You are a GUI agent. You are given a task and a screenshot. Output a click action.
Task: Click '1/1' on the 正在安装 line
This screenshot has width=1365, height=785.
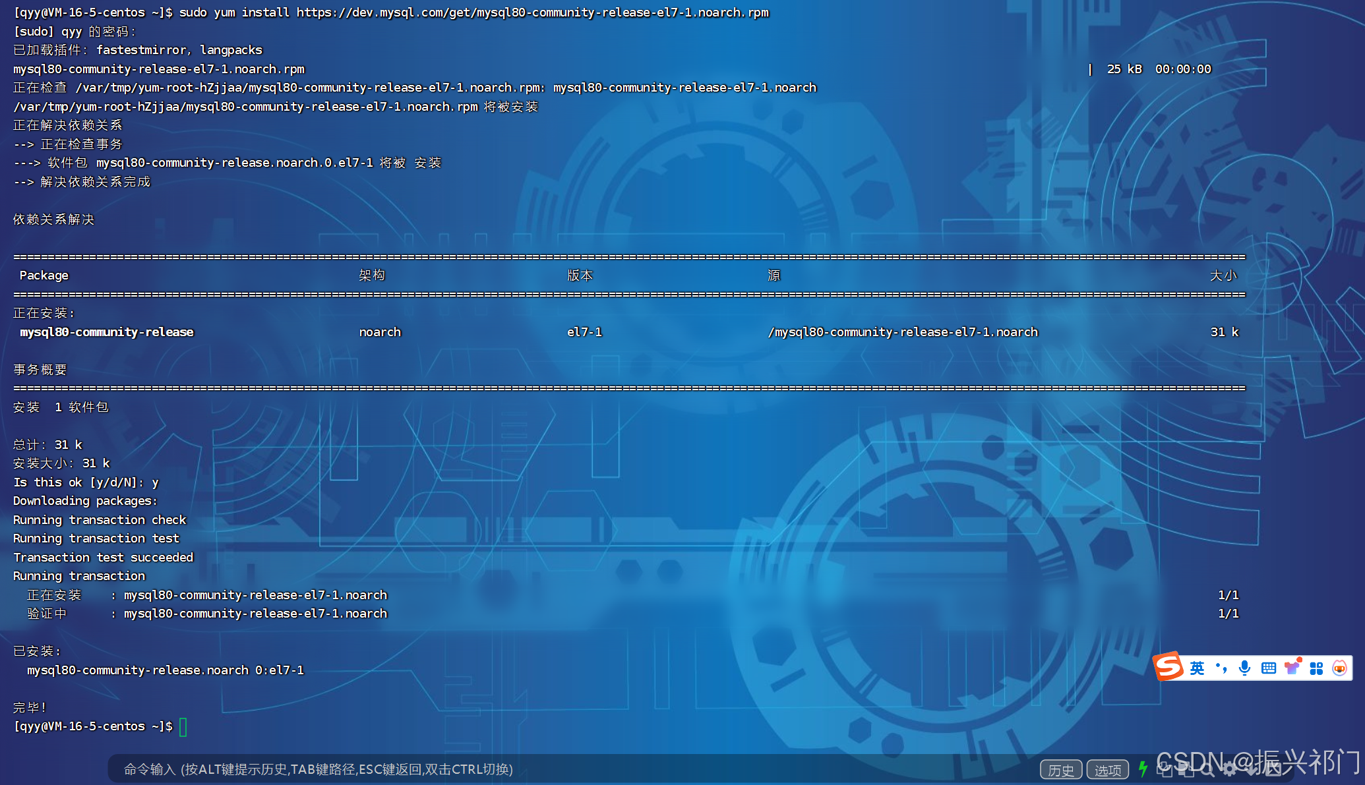pyautogui.click(x=1228, y=595)
